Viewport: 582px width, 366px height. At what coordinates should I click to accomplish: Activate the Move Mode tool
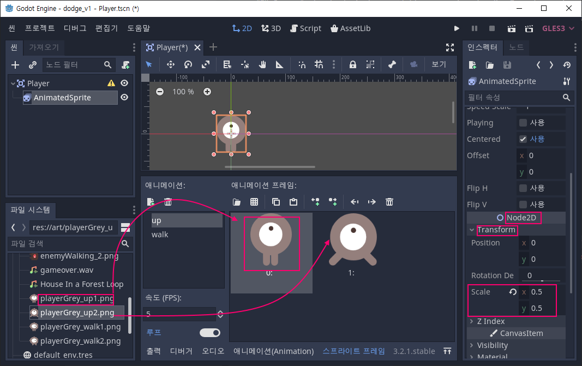(x=170, y=64)
